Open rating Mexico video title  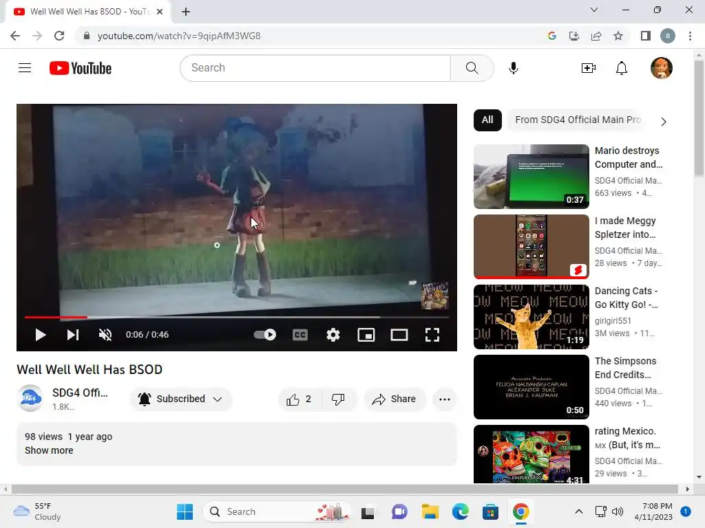[627, 438]
